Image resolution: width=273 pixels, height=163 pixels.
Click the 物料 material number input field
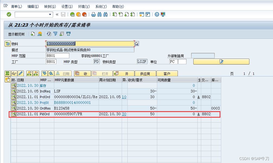(90, 44)
